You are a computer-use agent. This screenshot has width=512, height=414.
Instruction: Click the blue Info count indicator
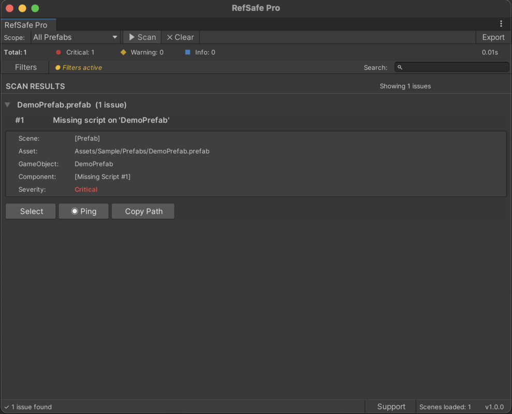(x=200, y=52)
